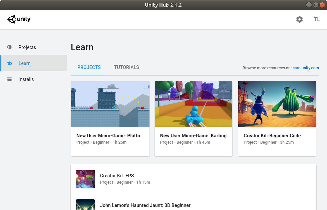Screen dimensions: 327x210
Task: Select the Creator Kit: Beginner Code image
Action: 277,104
